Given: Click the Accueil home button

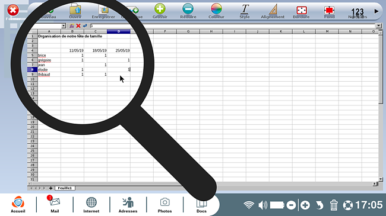Looking at the screenshot, I should coord(18,204).
